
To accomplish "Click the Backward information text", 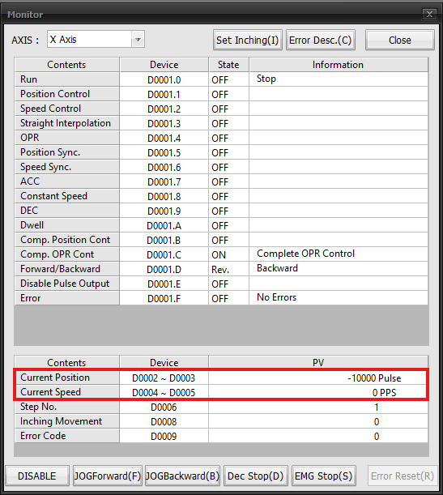I will [277, 268].
